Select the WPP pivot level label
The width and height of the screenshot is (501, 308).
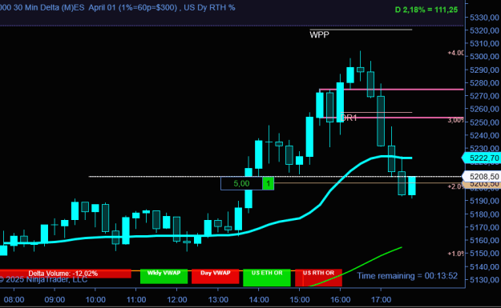click(x=319, y=34)
